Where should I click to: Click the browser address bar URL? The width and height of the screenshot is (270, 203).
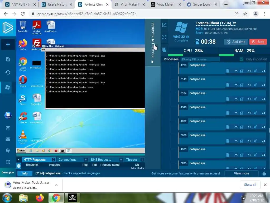click(87, 14)
